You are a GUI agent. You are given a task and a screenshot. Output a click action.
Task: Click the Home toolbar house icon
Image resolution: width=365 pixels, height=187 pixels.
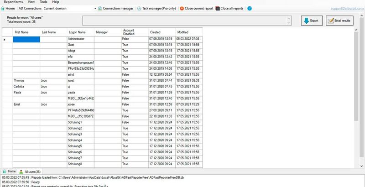click(x=3, y=8)
